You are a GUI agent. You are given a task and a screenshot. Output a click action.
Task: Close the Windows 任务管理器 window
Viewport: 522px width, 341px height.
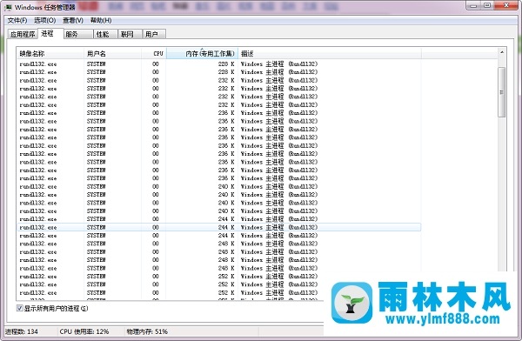(506, 6)
